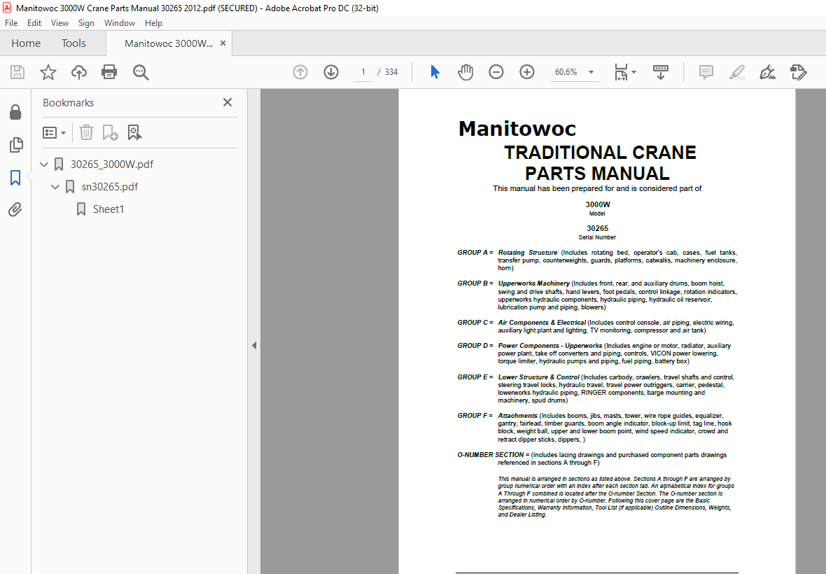The image size is (826, 574).
Task: Select the Manitowoc 3000W document tab
Action: 169,43
